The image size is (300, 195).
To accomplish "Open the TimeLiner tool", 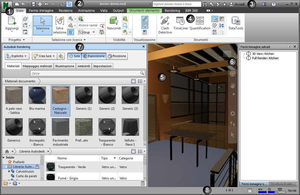I will coord(181,23).
